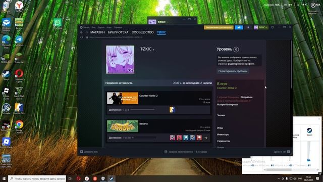
Task: Click the downloads status in Steam bottom bar
Action: coord(186,152)
